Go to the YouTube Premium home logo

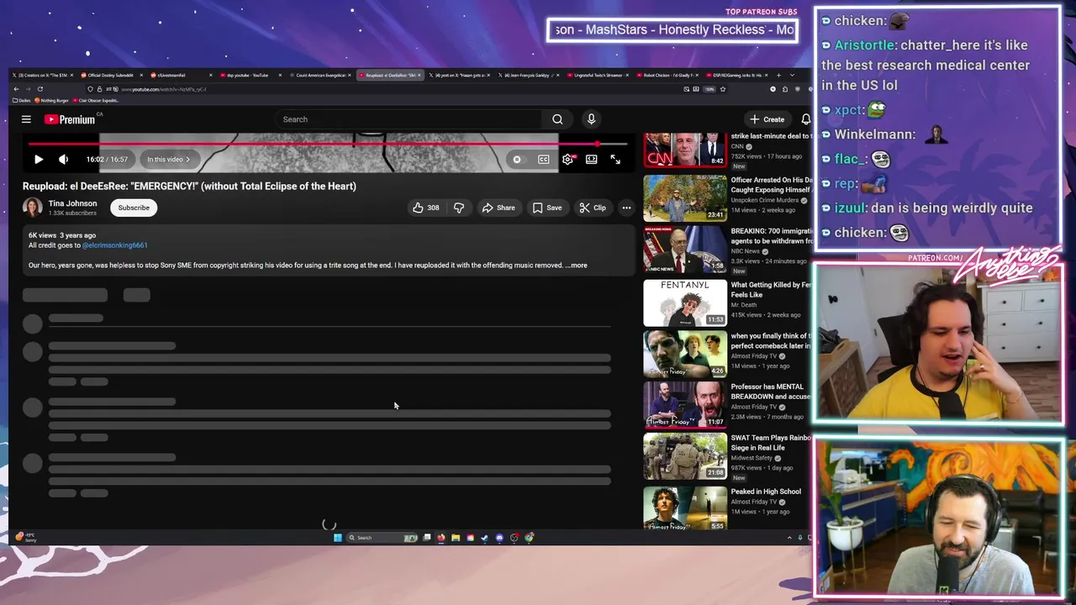pyautogui.click(x=70, y=119)
